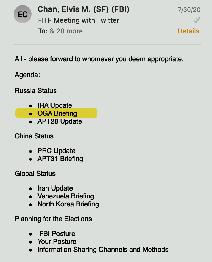Click the paperclip attachment icon

tap(197, 20)
